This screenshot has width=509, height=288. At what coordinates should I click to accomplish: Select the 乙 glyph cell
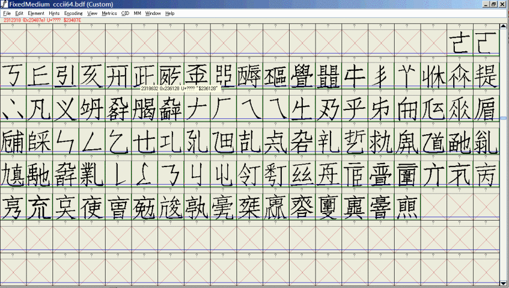[118, 142]
